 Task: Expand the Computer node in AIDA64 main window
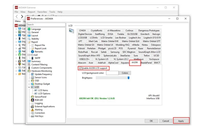click(16, 29)
